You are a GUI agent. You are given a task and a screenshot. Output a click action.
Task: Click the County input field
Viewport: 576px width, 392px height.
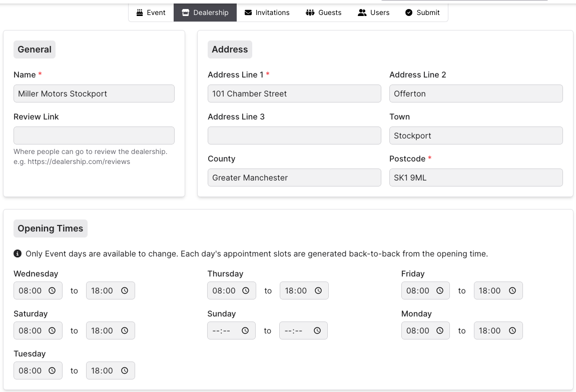(x=294, y=177)
